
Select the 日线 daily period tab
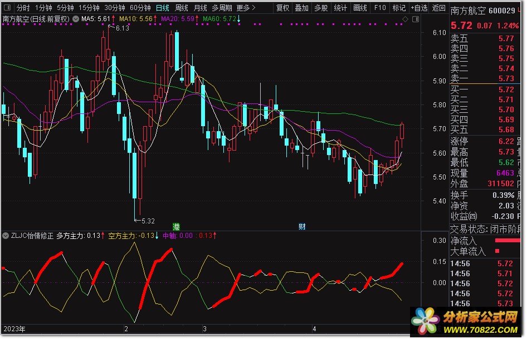pos(162,8)
